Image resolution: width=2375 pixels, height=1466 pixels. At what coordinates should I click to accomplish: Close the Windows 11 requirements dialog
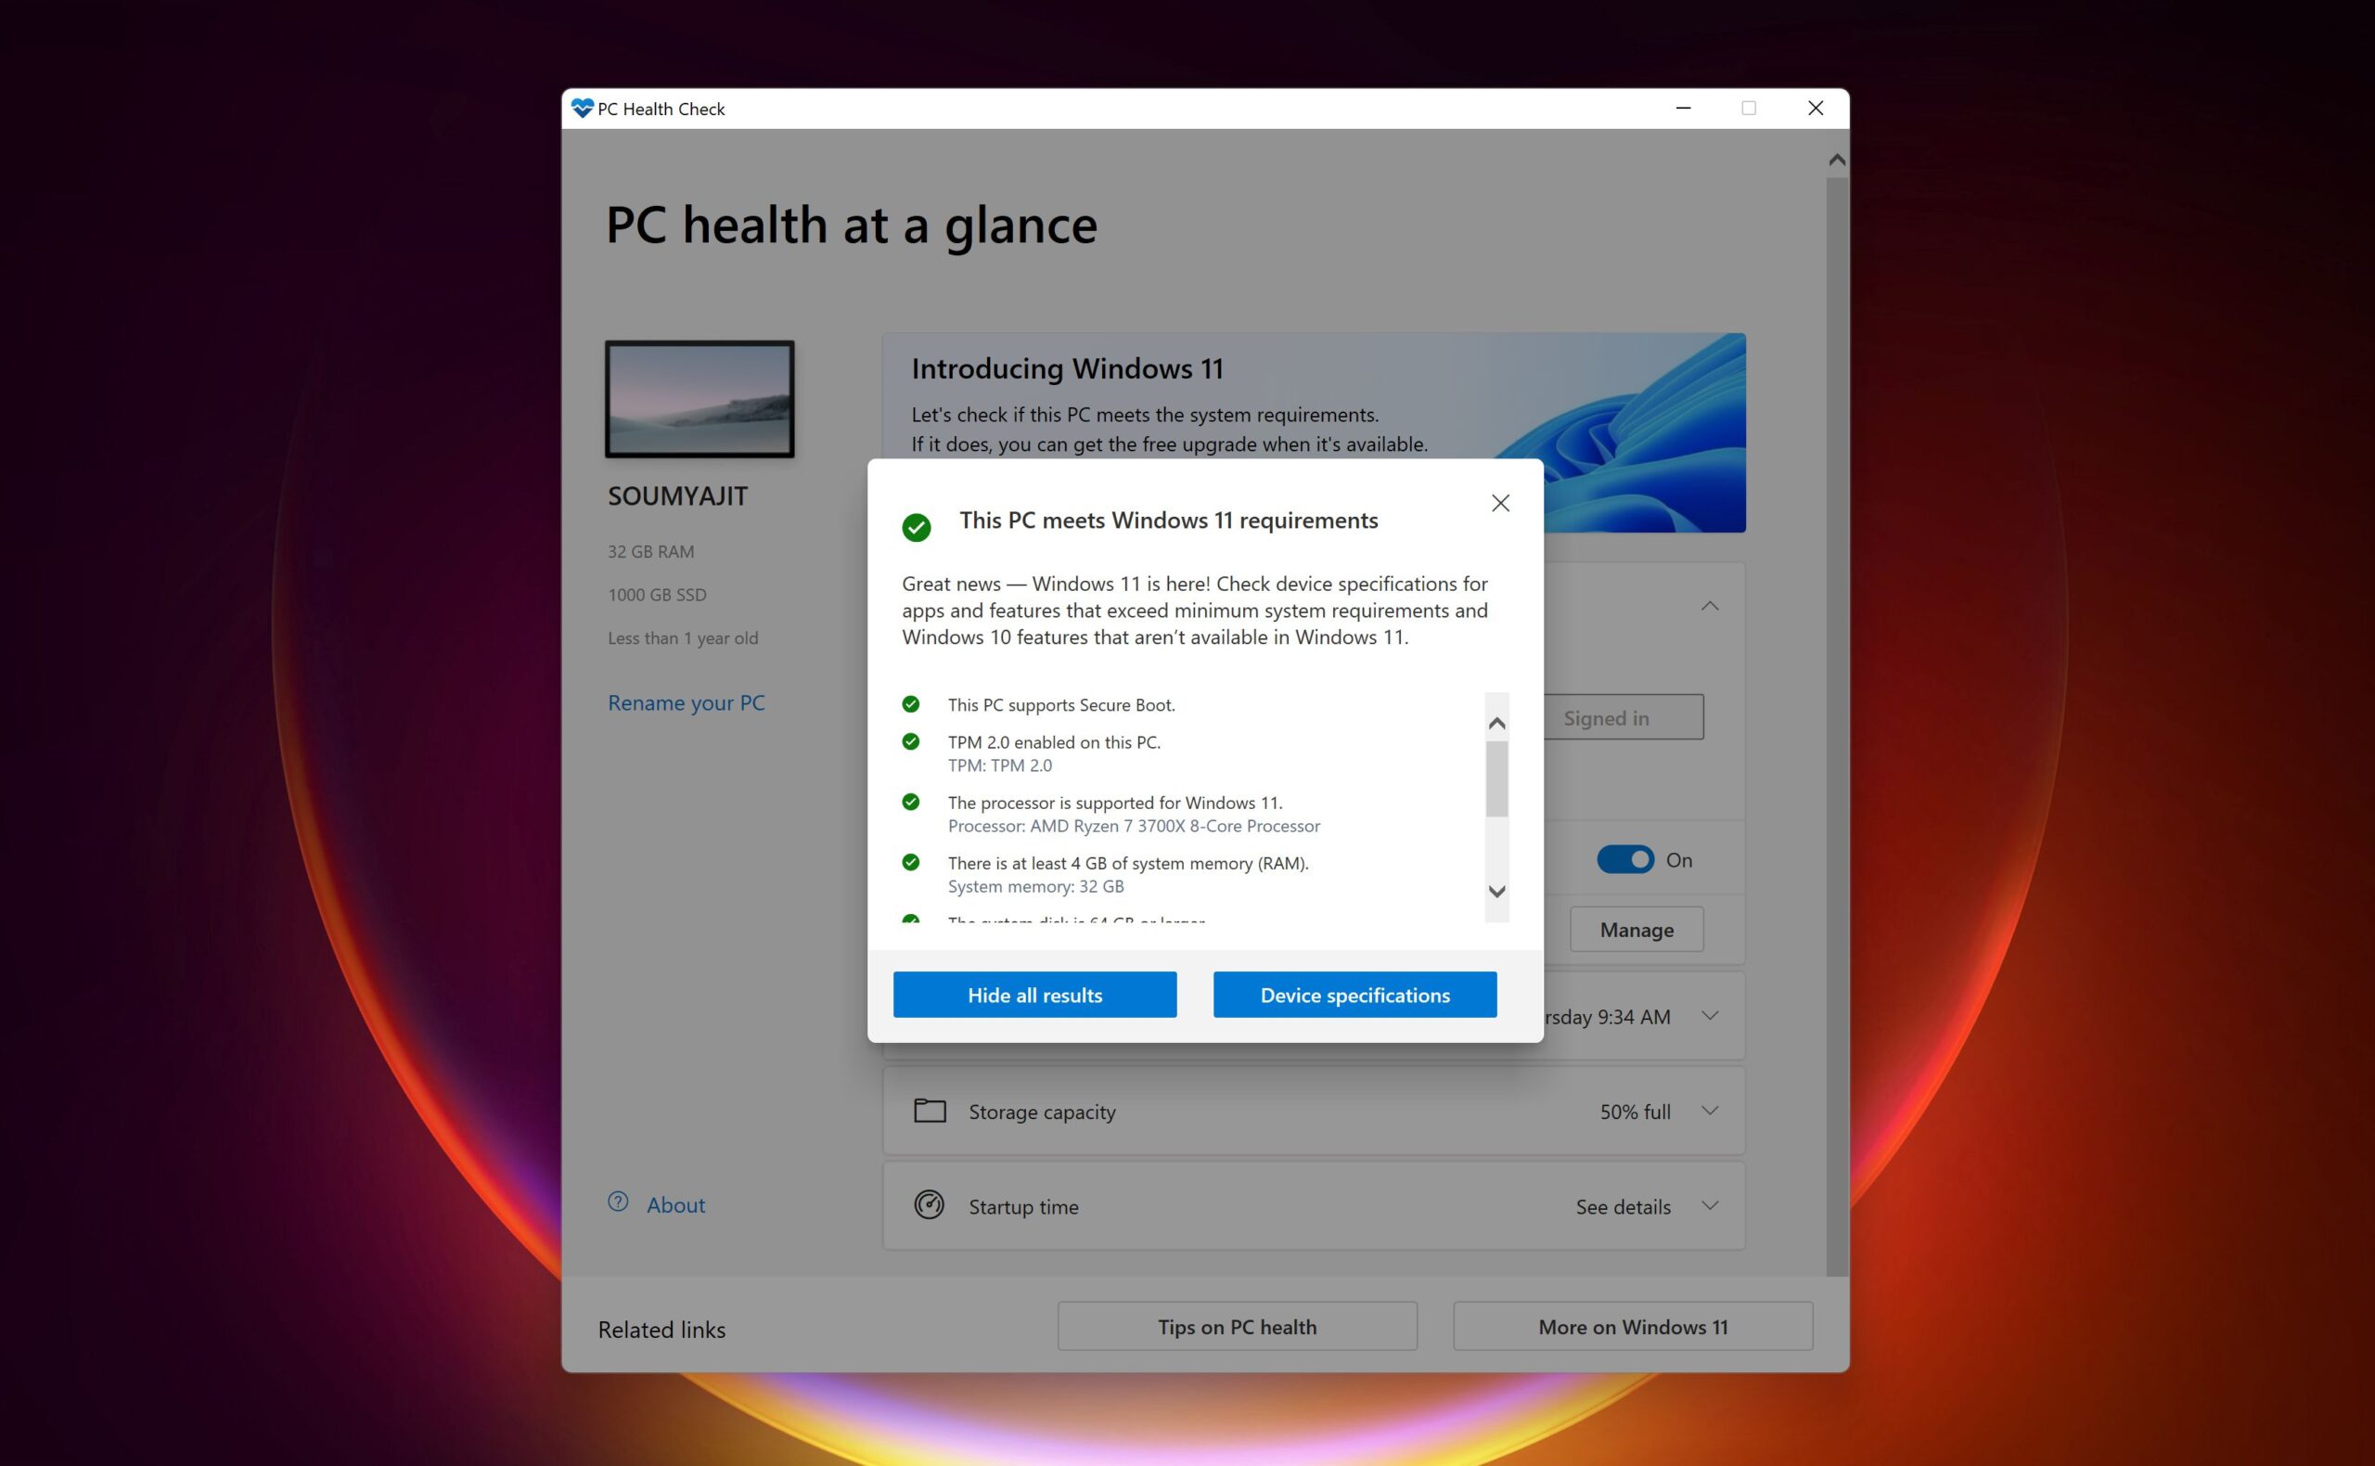click(1499, 502)
